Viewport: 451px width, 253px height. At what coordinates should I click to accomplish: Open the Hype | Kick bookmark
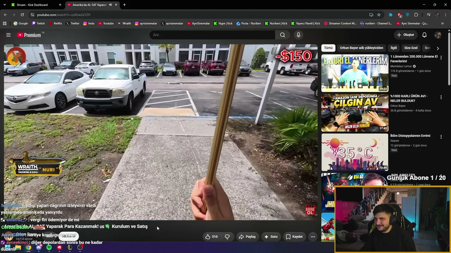tap(223, 24)
